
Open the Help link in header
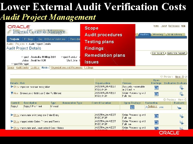tap(183, 26)
